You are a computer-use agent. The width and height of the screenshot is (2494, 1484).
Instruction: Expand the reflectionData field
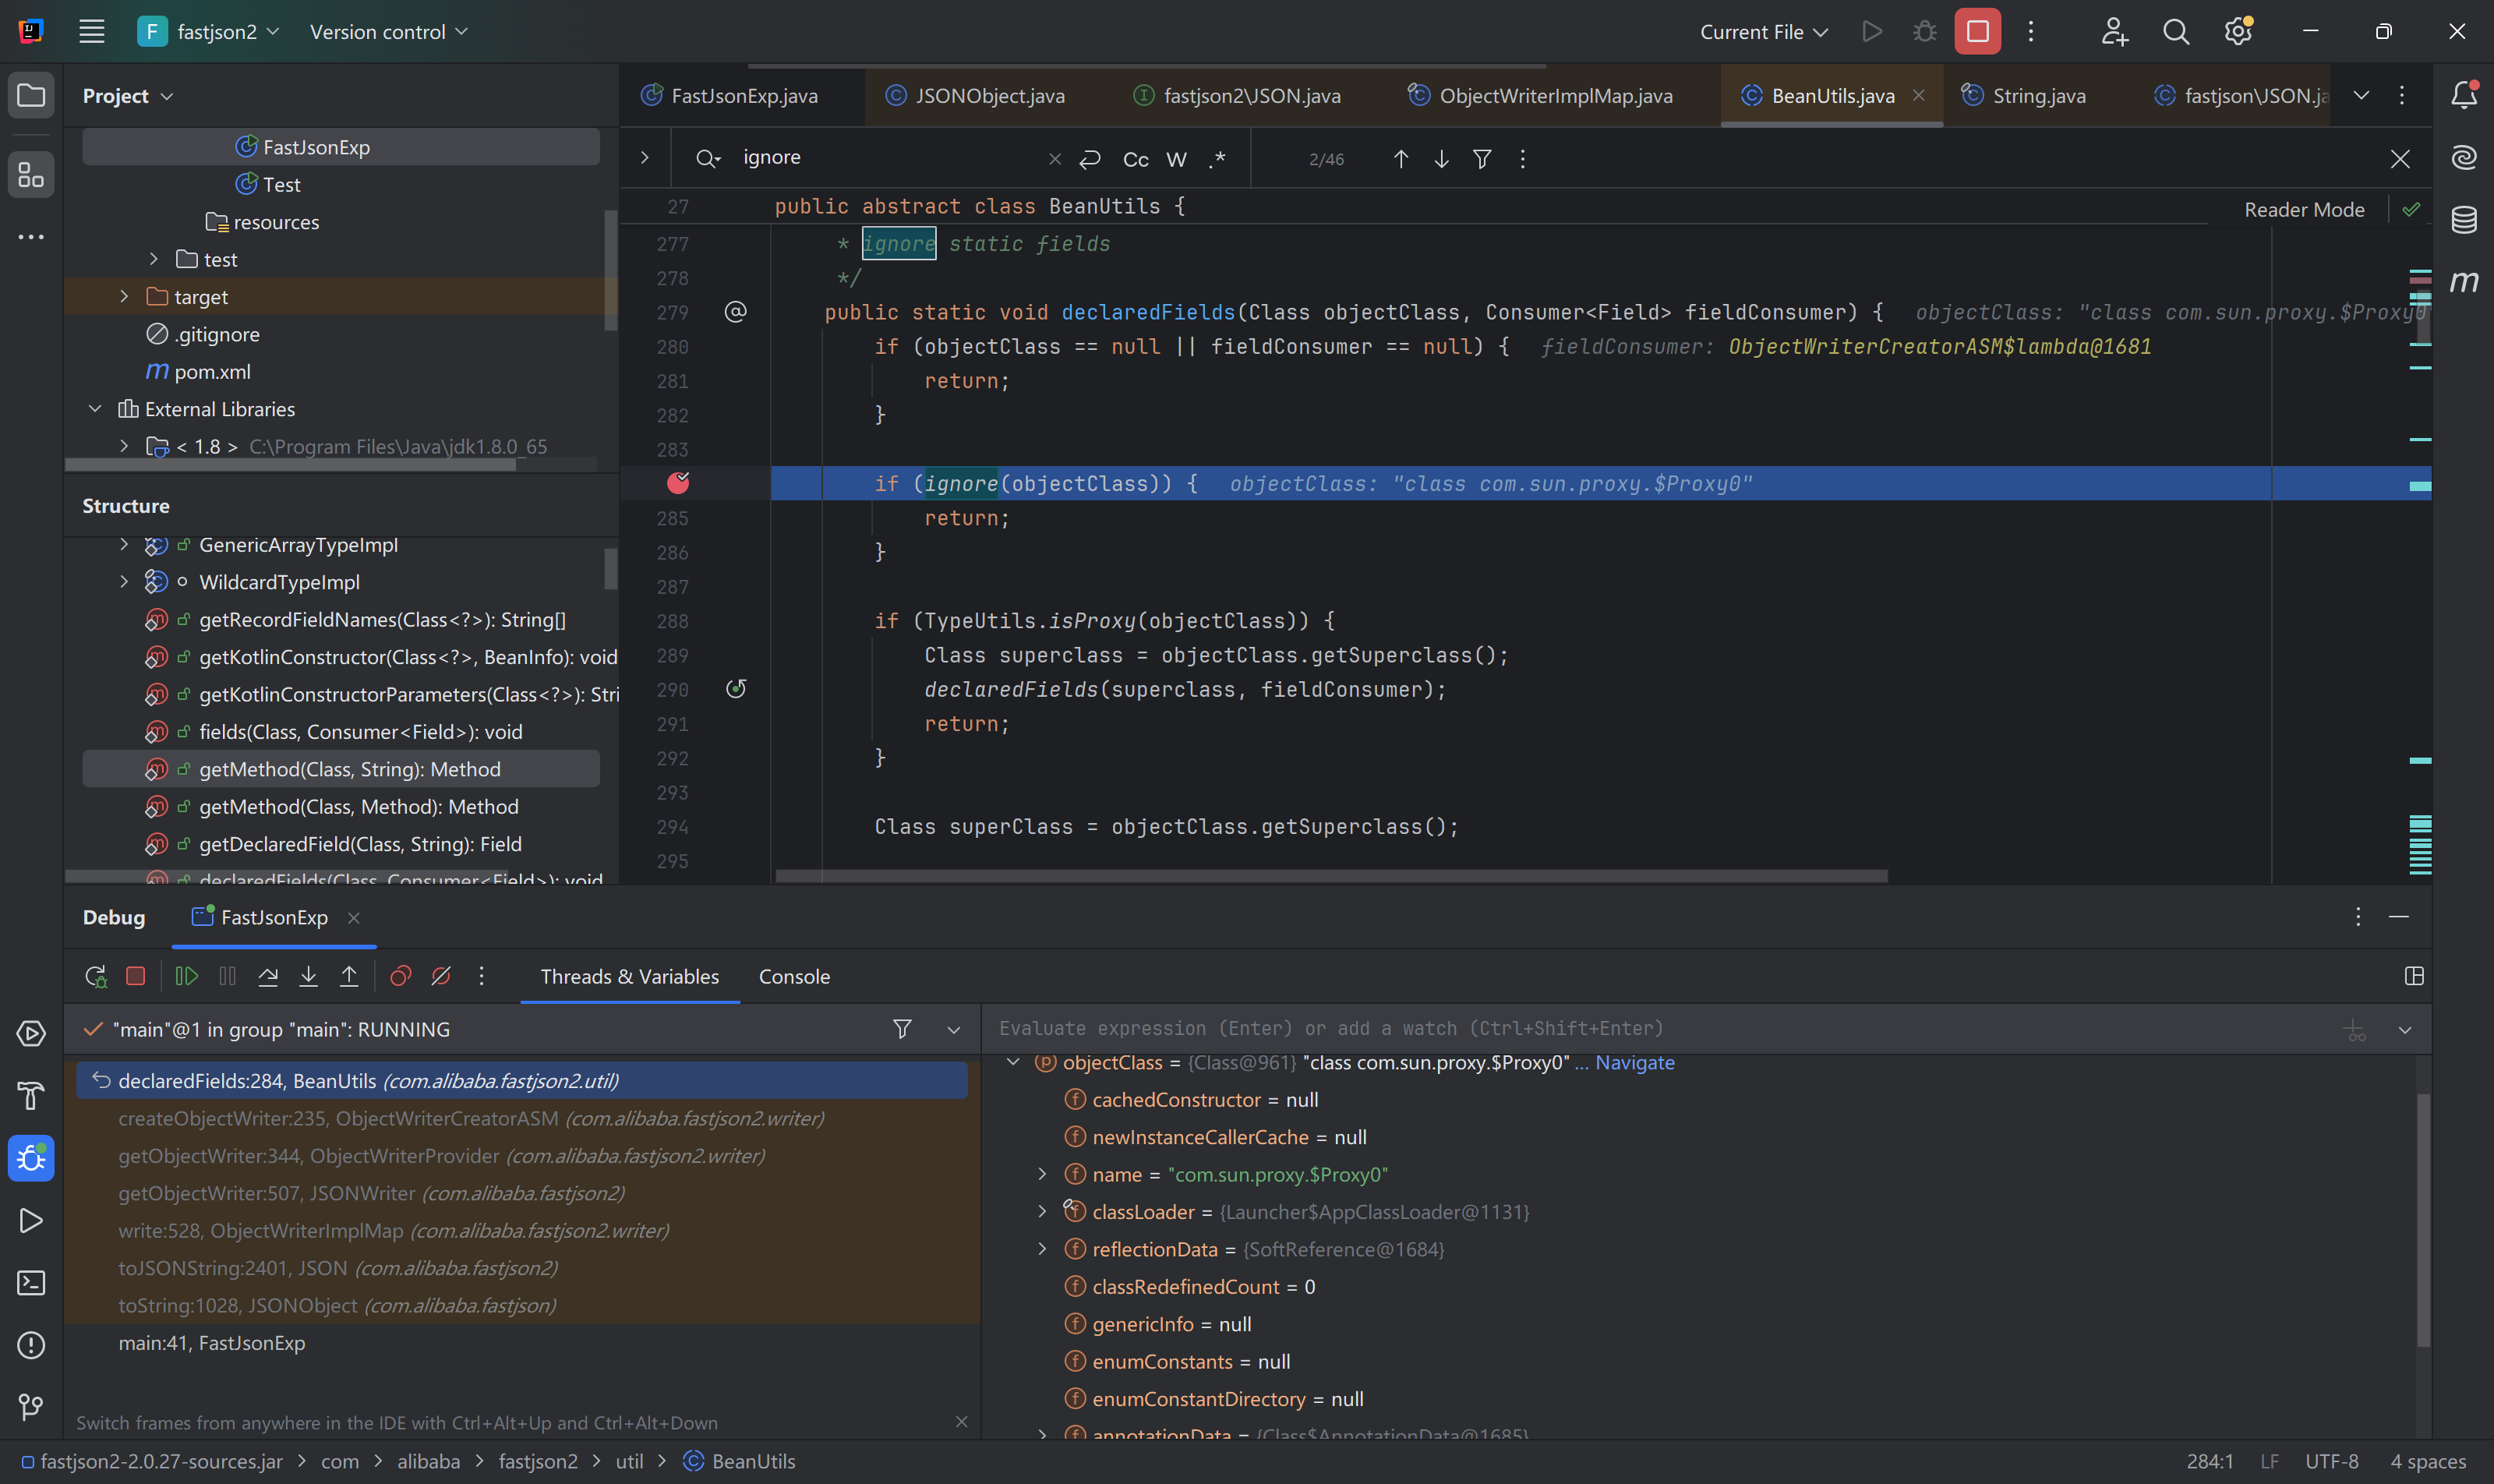click(x=1042, y=1249)
